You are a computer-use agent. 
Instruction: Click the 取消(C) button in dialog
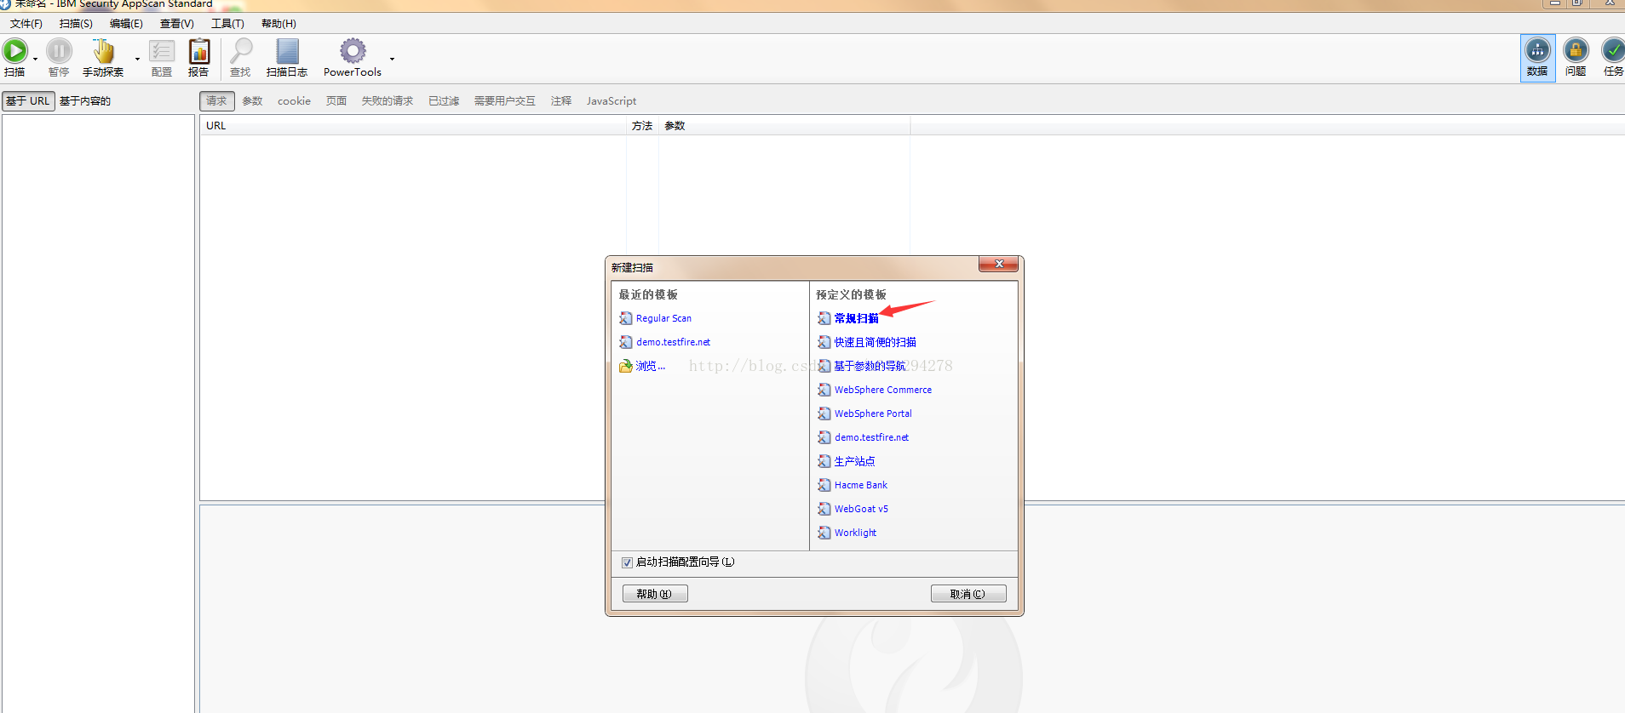coord(968,594)
